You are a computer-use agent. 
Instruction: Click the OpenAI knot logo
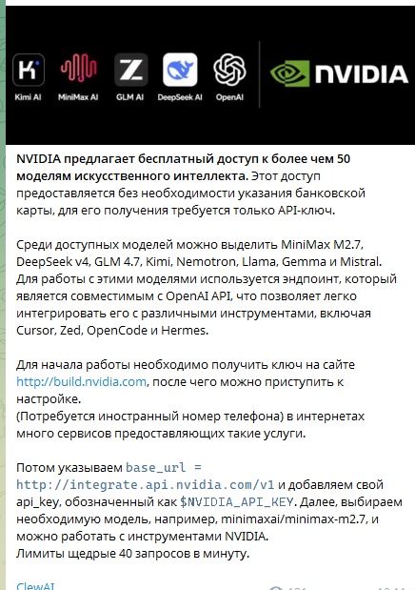229,70
